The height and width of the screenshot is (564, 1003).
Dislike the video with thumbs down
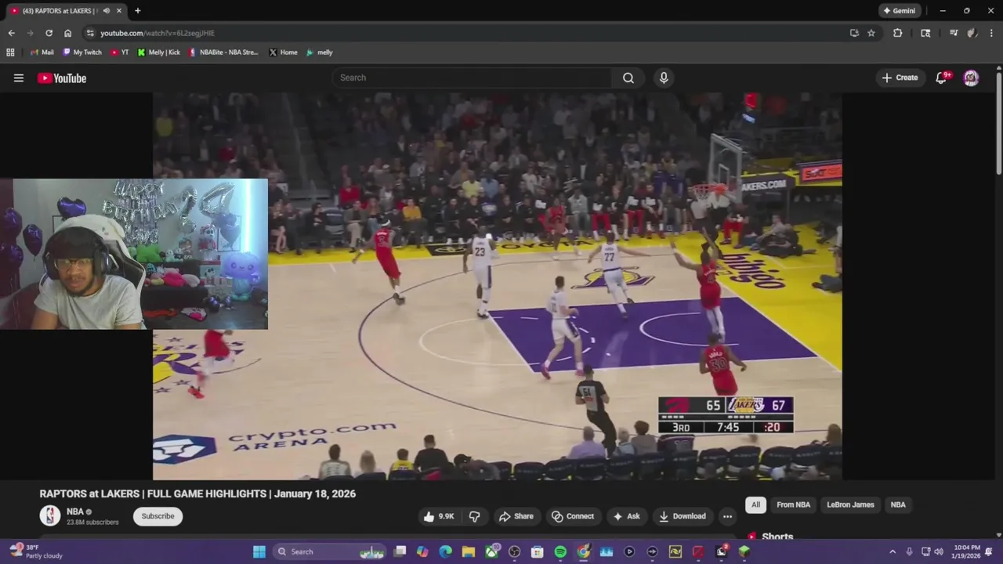click(x=475, y=516)
